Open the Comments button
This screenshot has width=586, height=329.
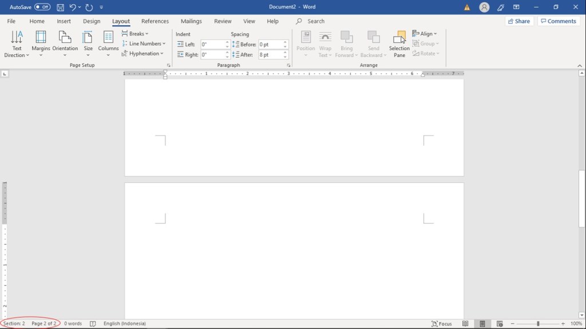coord(558,21)
